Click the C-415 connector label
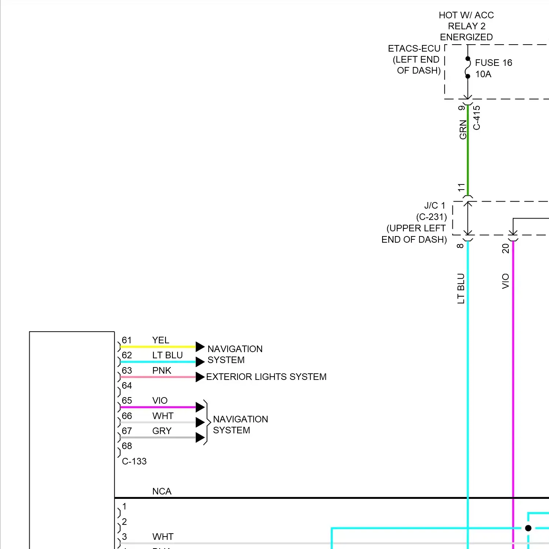The image size is (549, 549). [477, 118]
